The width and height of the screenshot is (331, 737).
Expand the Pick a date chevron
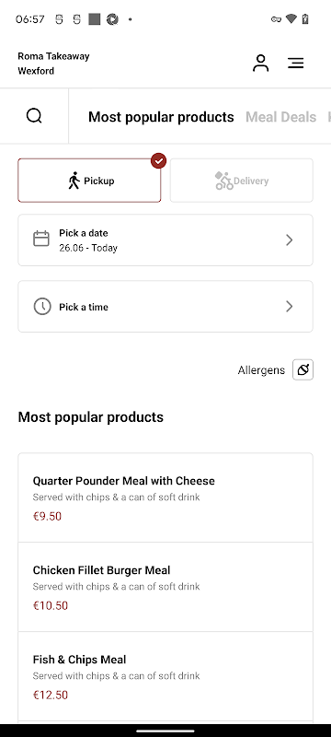290,240
